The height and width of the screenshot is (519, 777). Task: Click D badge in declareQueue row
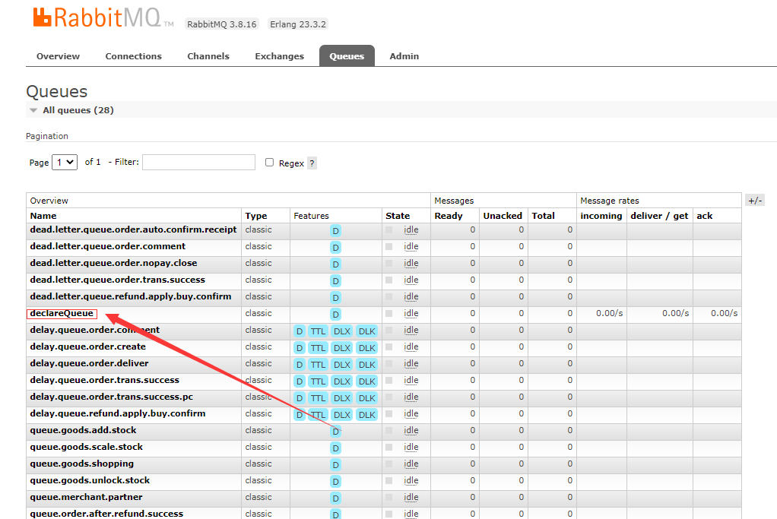(x=335, y=314)
